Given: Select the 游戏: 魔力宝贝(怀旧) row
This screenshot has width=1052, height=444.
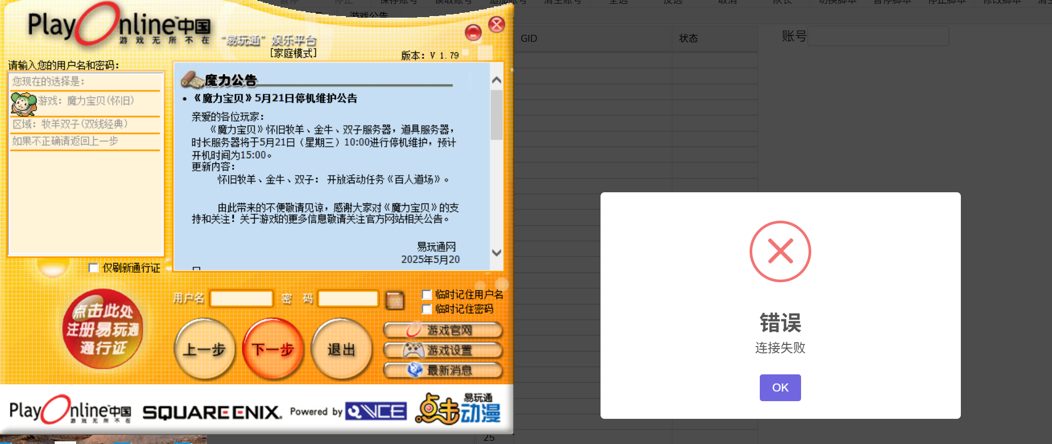Looking at the screenshot, I should [86, 101].
